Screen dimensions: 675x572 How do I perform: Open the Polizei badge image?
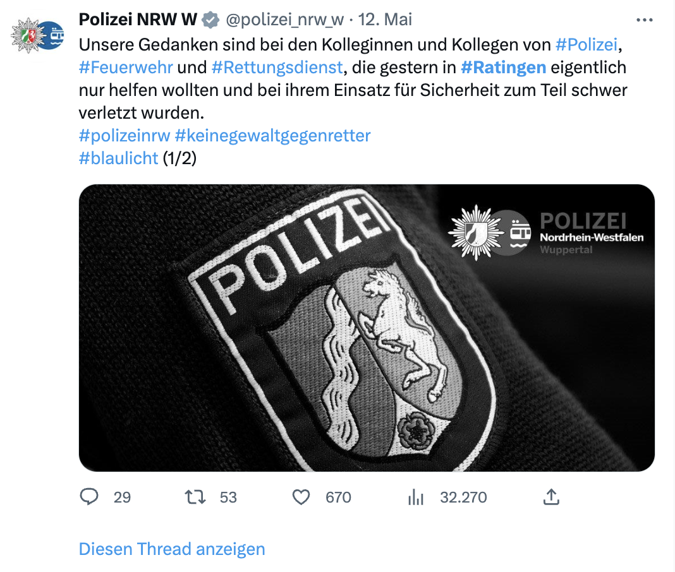tap(366, 328)
